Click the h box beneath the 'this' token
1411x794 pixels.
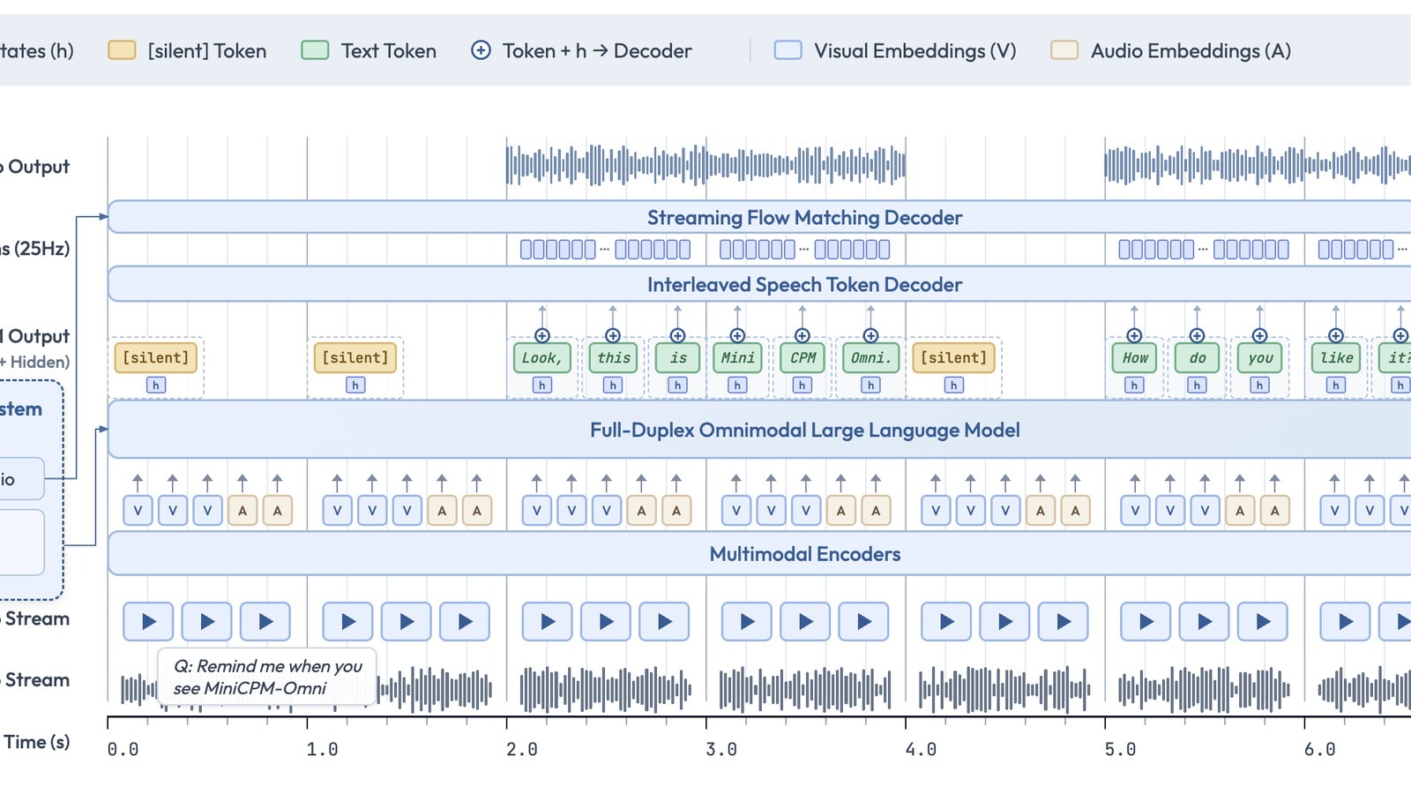[x=613, y=385]
